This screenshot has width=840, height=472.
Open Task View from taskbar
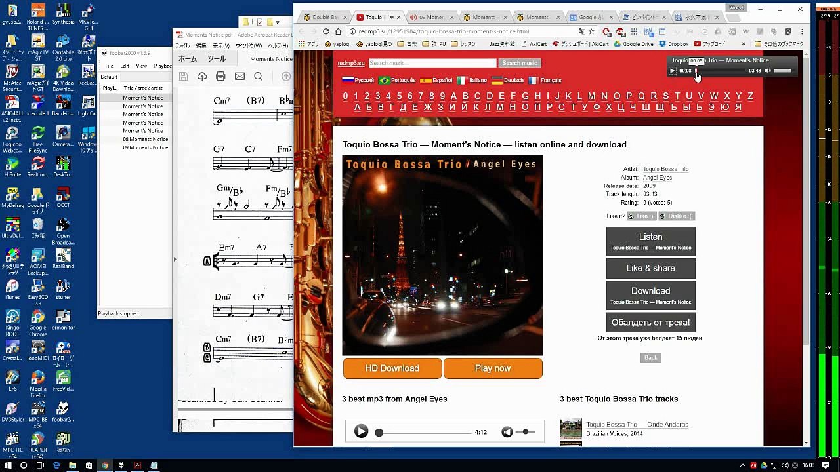39,465
